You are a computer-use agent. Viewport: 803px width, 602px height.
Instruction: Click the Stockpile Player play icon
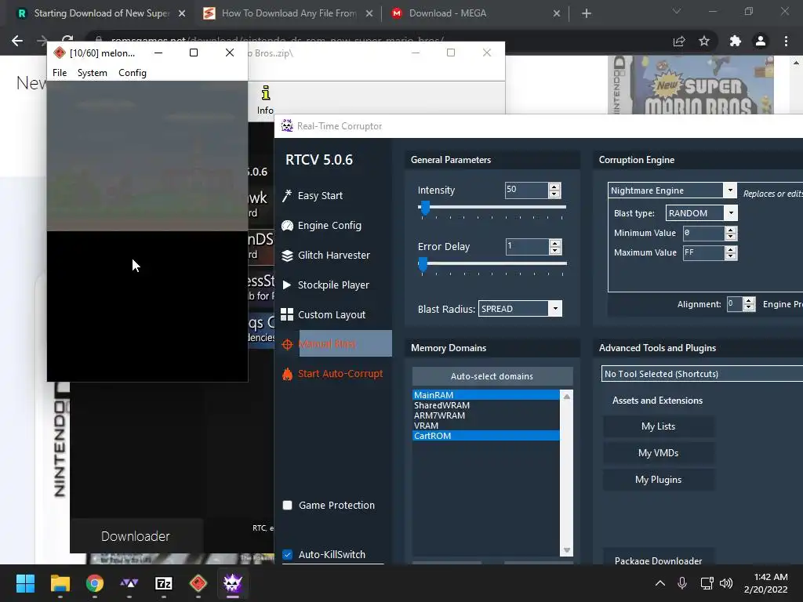point(287,285)
